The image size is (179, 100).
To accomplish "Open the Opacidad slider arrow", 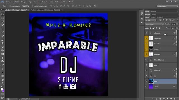I will pos(177,24).
